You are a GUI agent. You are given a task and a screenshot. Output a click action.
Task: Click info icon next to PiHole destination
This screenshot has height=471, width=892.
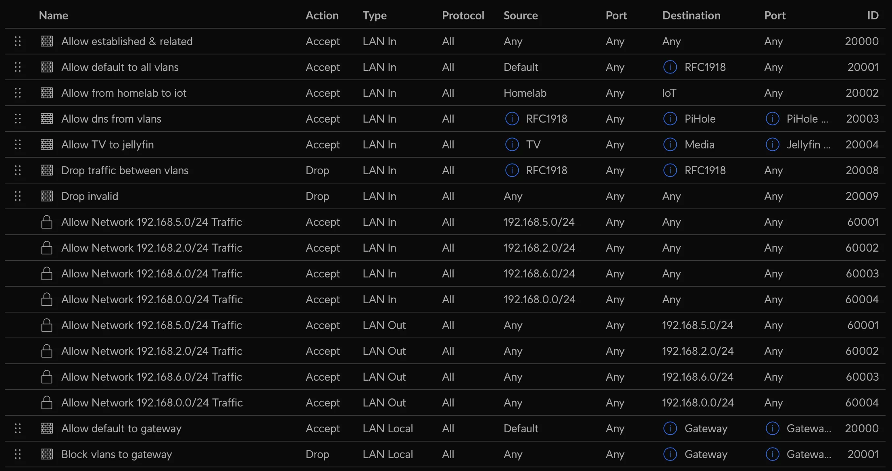pyautogui.click(x=670, y=119)
